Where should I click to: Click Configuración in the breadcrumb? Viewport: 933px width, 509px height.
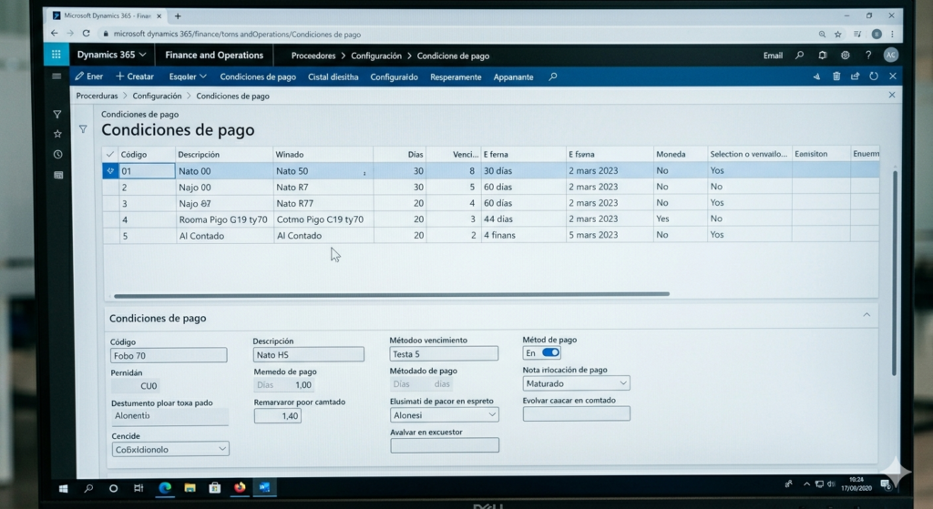[x=157, y=96]
